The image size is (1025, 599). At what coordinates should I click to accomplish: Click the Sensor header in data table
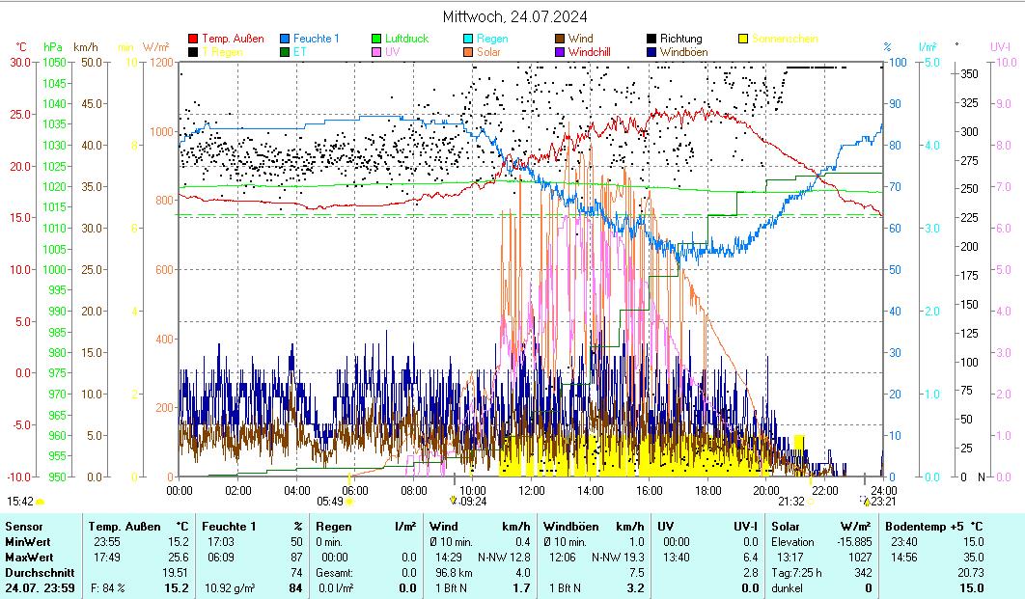pos(24,527)
